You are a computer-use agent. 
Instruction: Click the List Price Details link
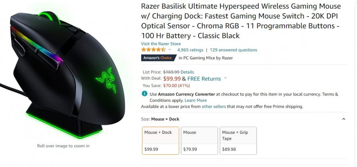tap(187, 72)
